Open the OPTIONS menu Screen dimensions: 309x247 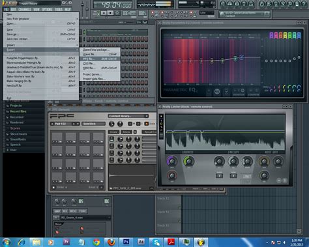point(47,9)
